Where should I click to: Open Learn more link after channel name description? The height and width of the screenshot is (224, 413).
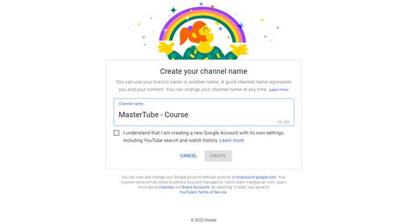coord(278,90)
